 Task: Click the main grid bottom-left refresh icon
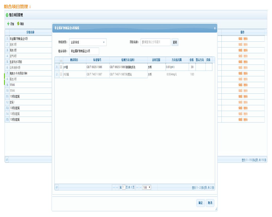[7, 159]
